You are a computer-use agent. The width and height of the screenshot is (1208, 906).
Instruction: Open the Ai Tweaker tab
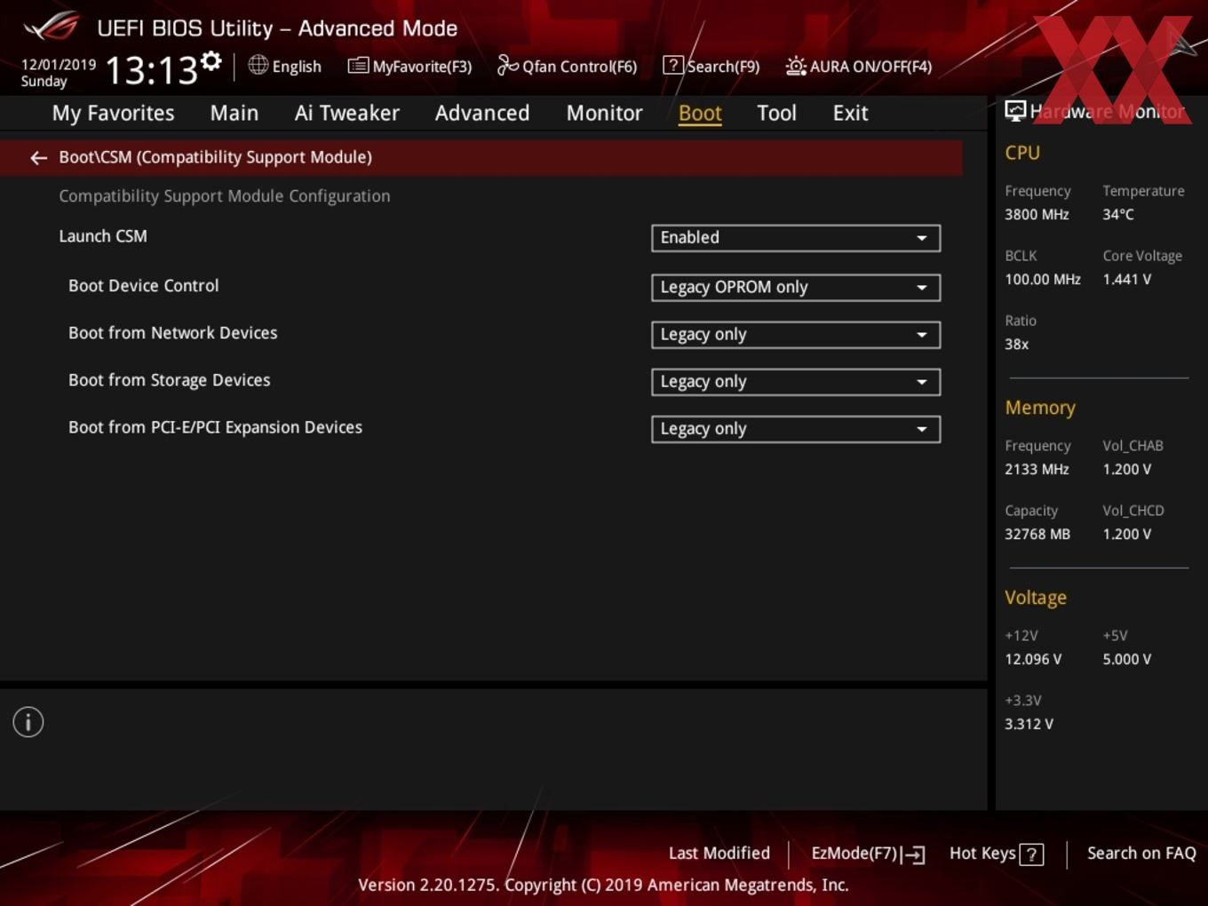(x=347, y=114)
